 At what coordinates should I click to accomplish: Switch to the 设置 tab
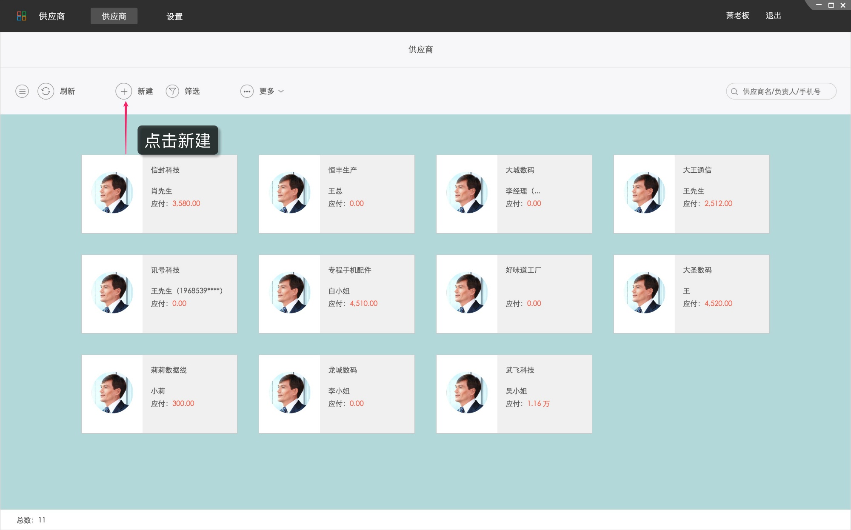click(174, 16)
